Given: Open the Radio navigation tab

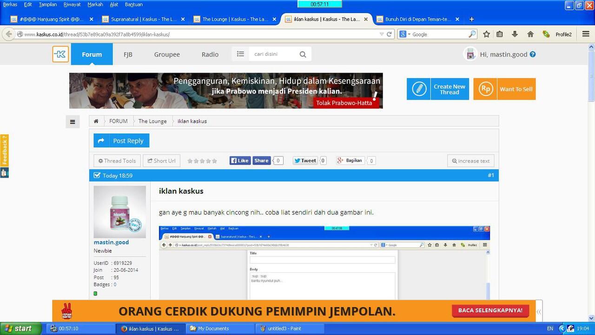Looking at the screenshot, I should point(210,54).
